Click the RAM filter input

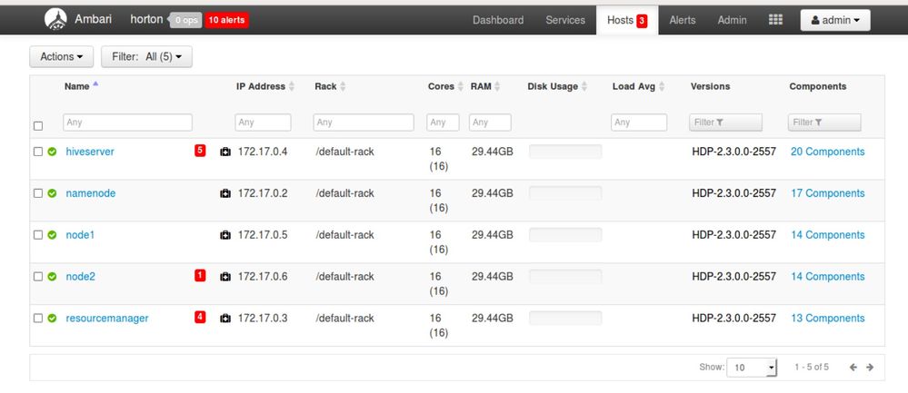(x=491, y=123)
